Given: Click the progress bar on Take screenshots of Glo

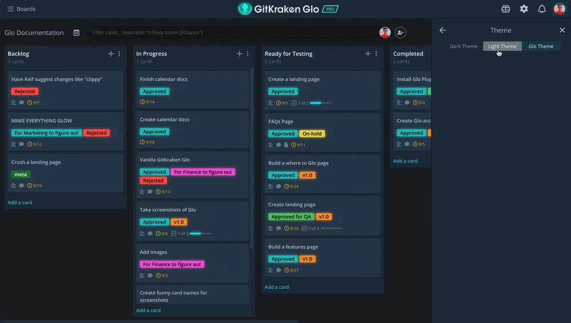Looking at the screenshot, I should [200, 233].
